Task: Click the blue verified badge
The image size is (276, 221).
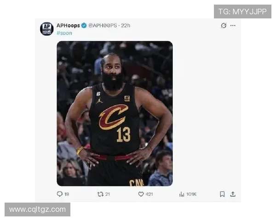Action: 84,26
